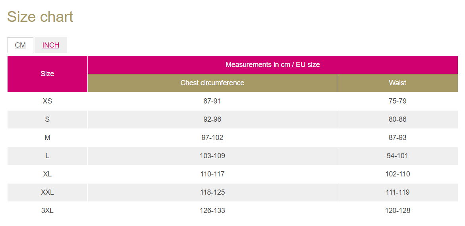Switch to the INCH tab
This screenshot has width=465, height=226.
pos(51,45)
